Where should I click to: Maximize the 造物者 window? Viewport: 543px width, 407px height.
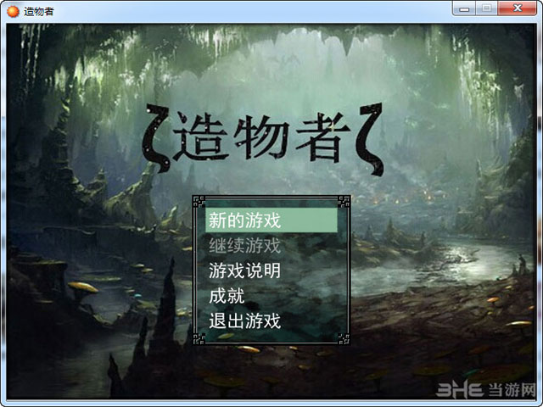click(x=486, y=8)
